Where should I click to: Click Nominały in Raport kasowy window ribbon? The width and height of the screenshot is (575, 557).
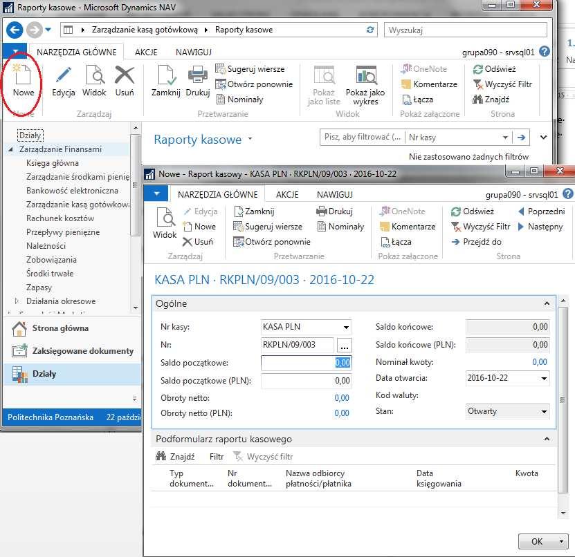(x=340, y=227)
